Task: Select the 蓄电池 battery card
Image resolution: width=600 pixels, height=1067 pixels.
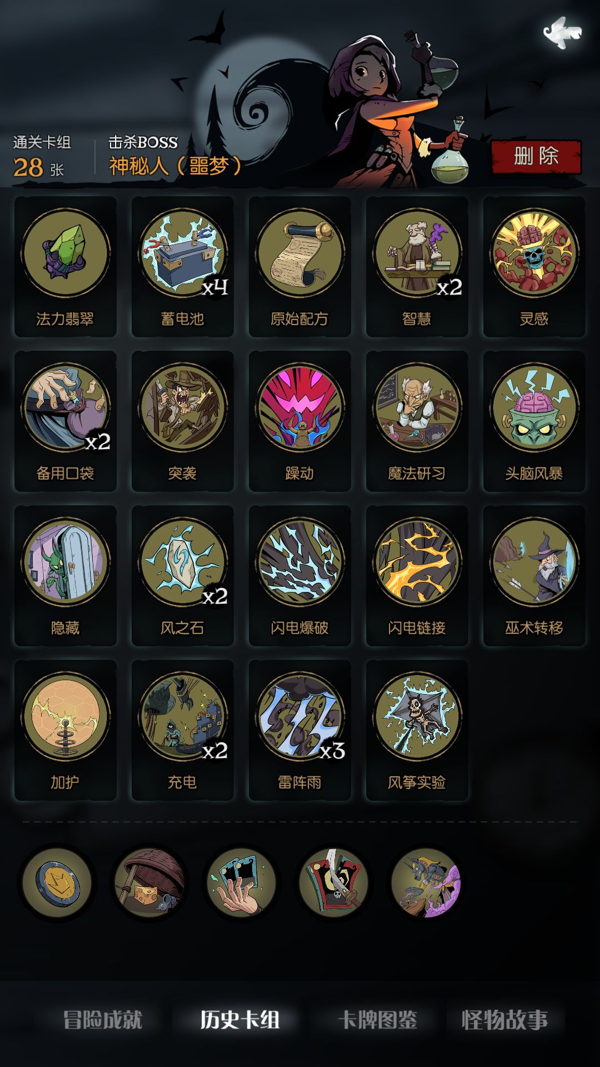Action: (x=183, y=267)
